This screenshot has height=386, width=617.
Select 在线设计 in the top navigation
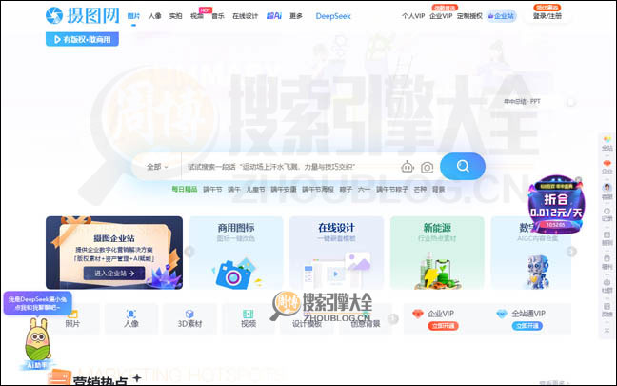245,16
